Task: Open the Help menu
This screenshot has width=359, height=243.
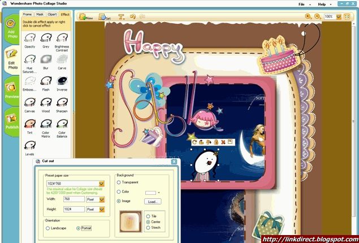Action: (x=322, y=4)
